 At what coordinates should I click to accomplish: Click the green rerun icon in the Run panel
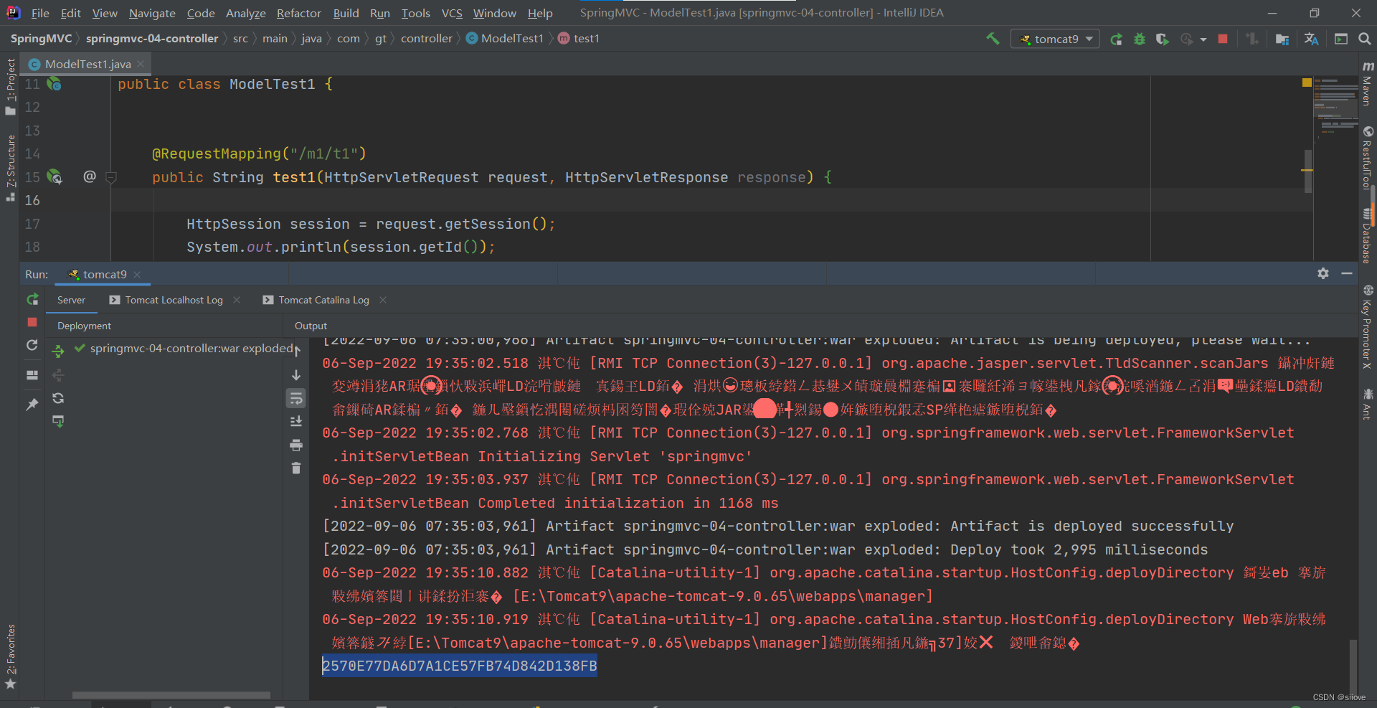tap(32, 299)
